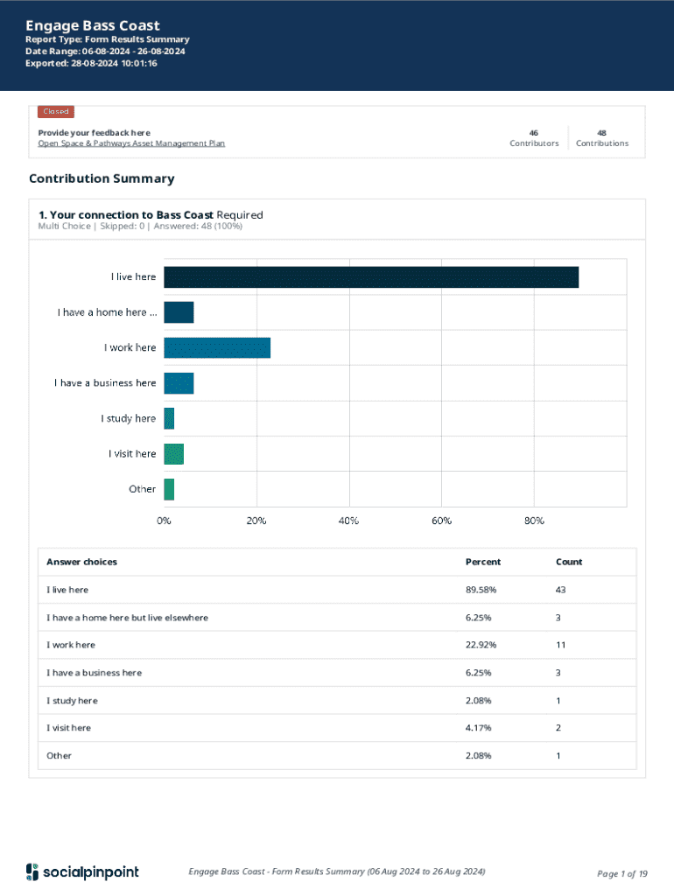Click the Engage Bass Coast header title
Image resolution: width=674 pixels, height=896 pixels.
(x=93, y=25)
